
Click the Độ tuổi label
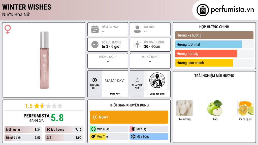(x=149, y=27)
